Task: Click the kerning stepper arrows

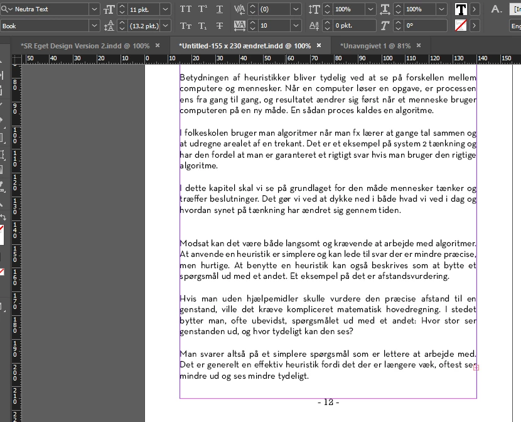Action: pyautogui.click(x=252, y=9)
